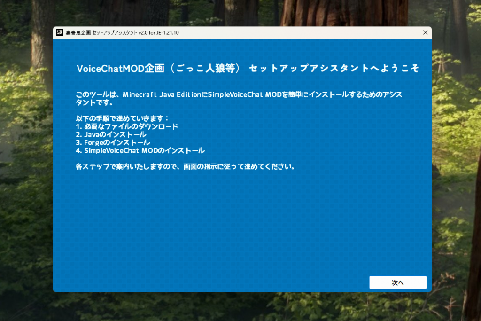This screenshot has width=481, height=321.
Task: Click step 4. SimpleVoiceChat MODのインストール
Action: point(140,150)
